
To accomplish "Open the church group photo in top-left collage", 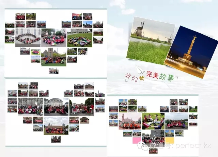I will [x=53, y=57].
